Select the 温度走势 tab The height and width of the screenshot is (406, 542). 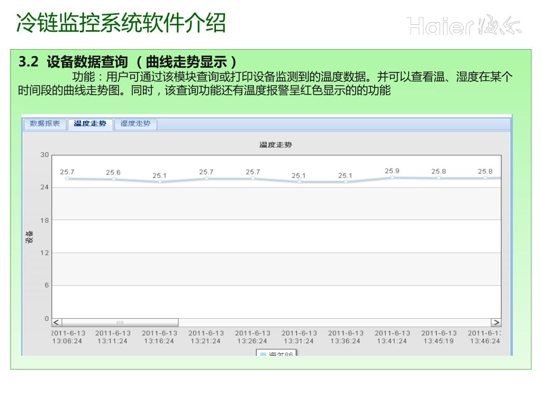click(x=90, y=124)
